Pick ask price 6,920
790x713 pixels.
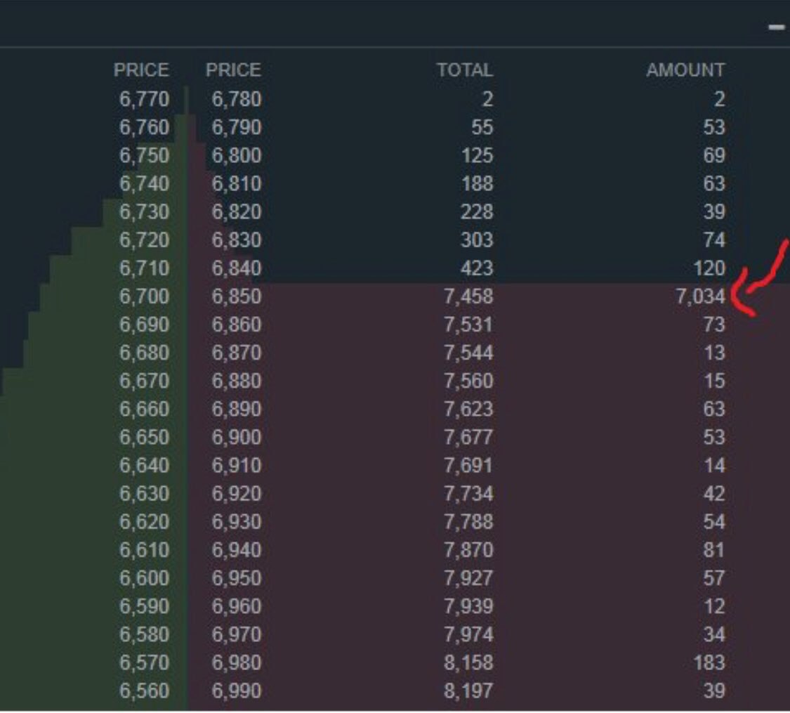[237, 495]
